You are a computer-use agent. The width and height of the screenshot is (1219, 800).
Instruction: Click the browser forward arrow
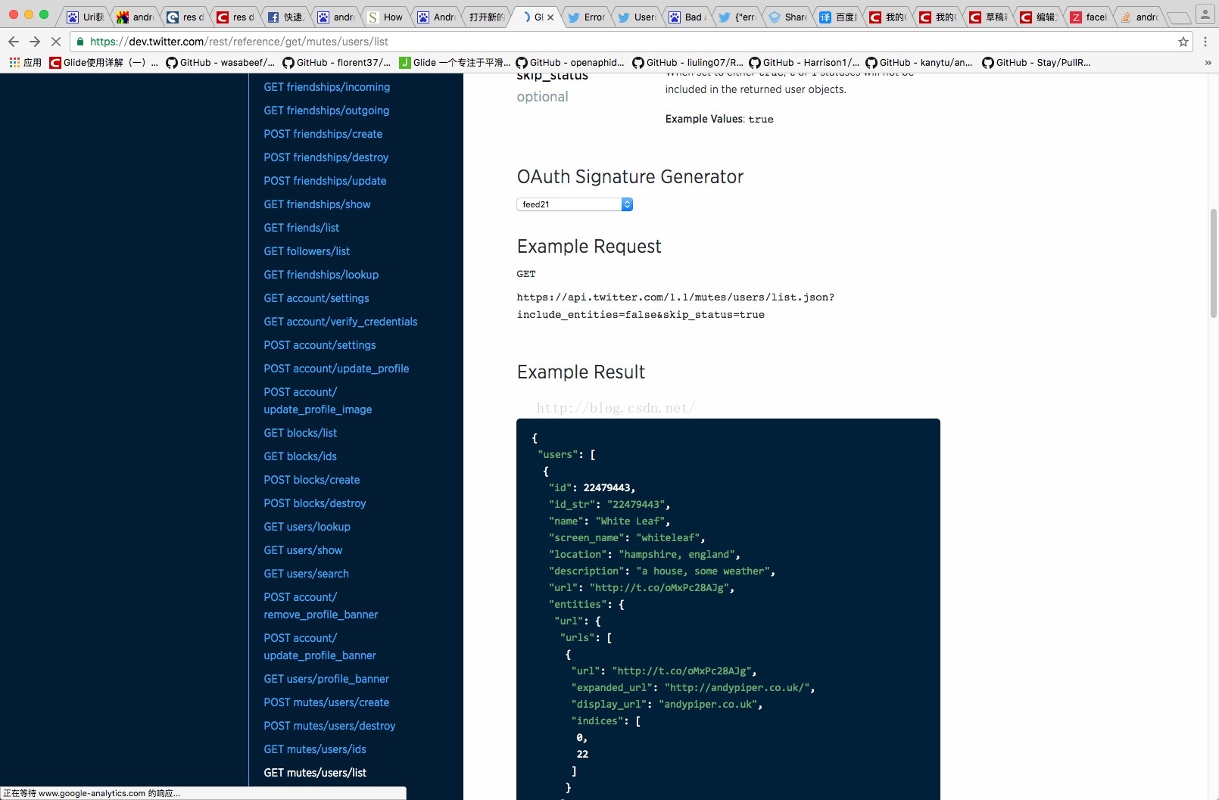(34, 42)
